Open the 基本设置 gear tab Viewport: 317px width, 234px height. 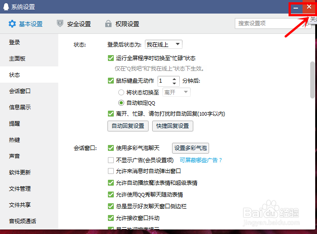click(25, 24)
